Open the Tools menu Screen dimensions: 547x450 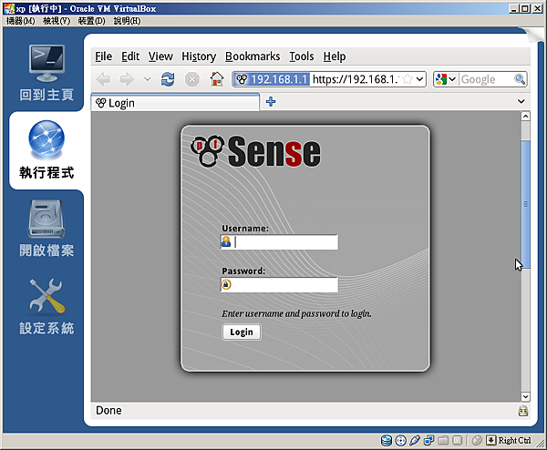[x=302, y=56]
